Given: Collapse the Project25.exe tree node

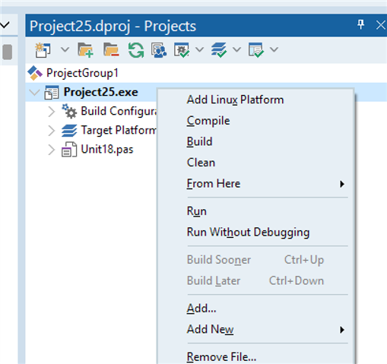Looking at the screenshot, I should (34, 92).
